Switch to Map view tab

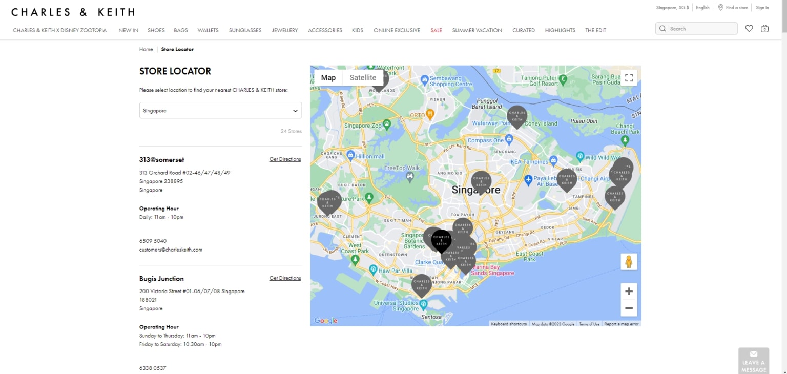coord(328,78)
